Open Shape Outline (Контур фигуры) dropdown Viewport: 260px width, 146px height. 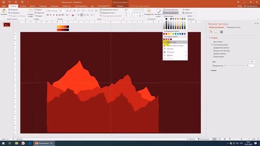click(171, 13)
